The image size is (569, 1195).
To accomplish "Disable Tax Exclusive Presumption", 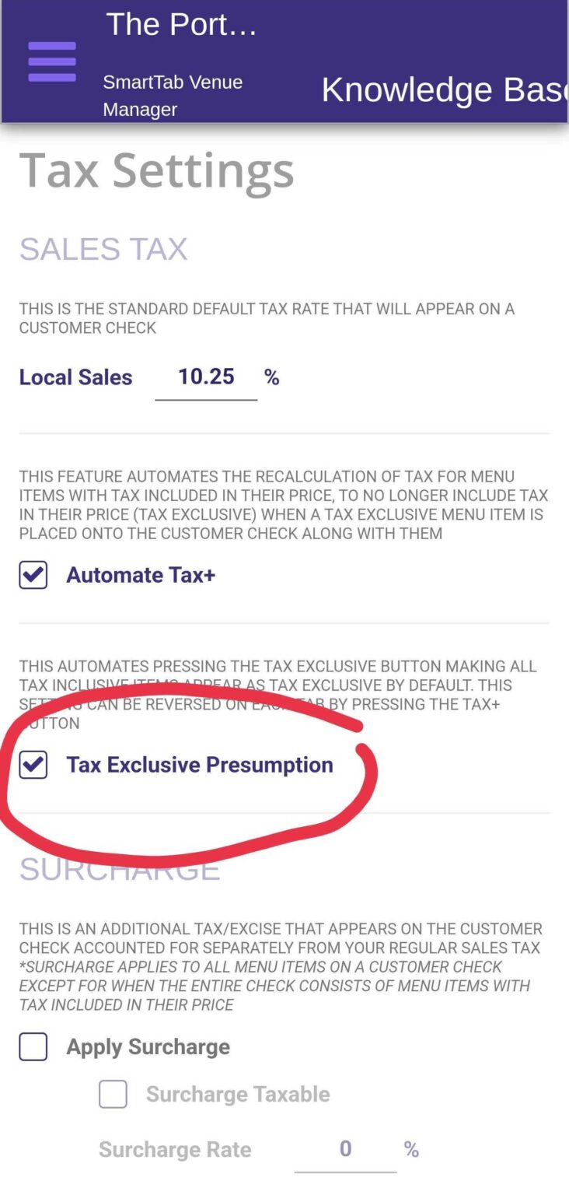I will click(x=33, y=765).
